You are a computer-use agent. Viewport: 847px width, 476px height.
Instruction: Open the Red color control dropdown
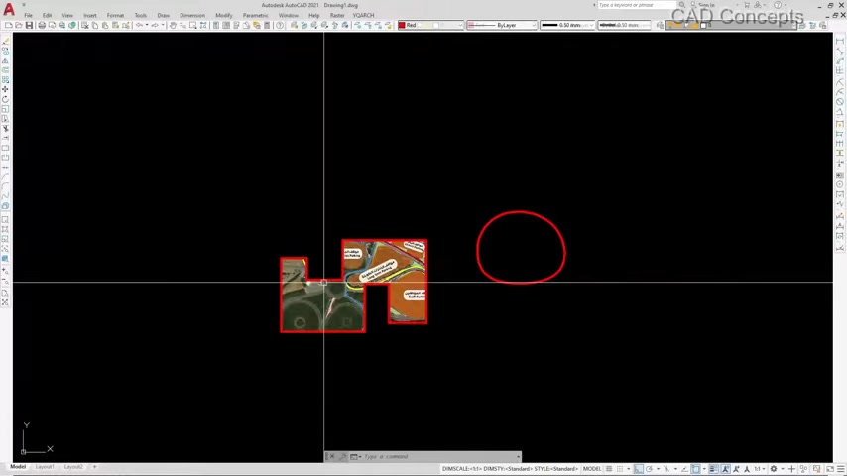click(460, 26)
